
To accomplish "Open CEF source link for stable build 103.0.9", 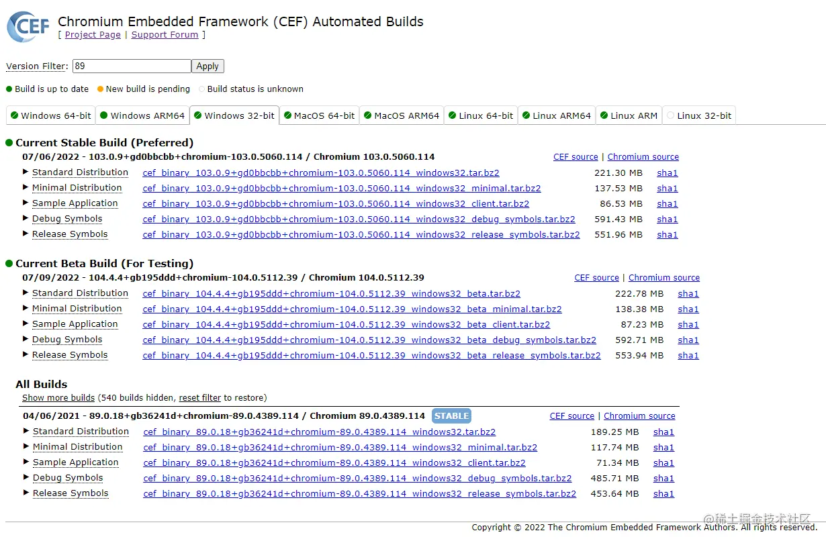I will pyautogui.click(x=576, y=157).
